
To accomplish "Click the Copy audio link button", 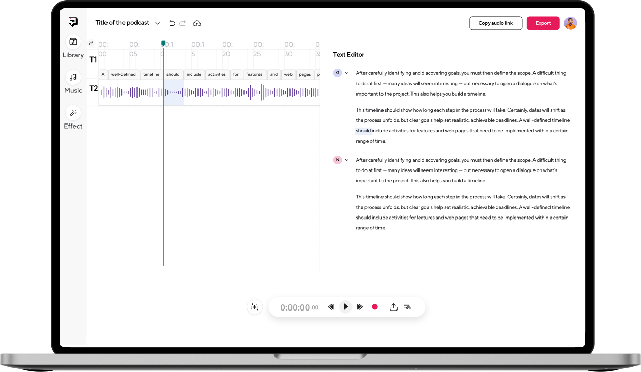I will tap(495, 23).
